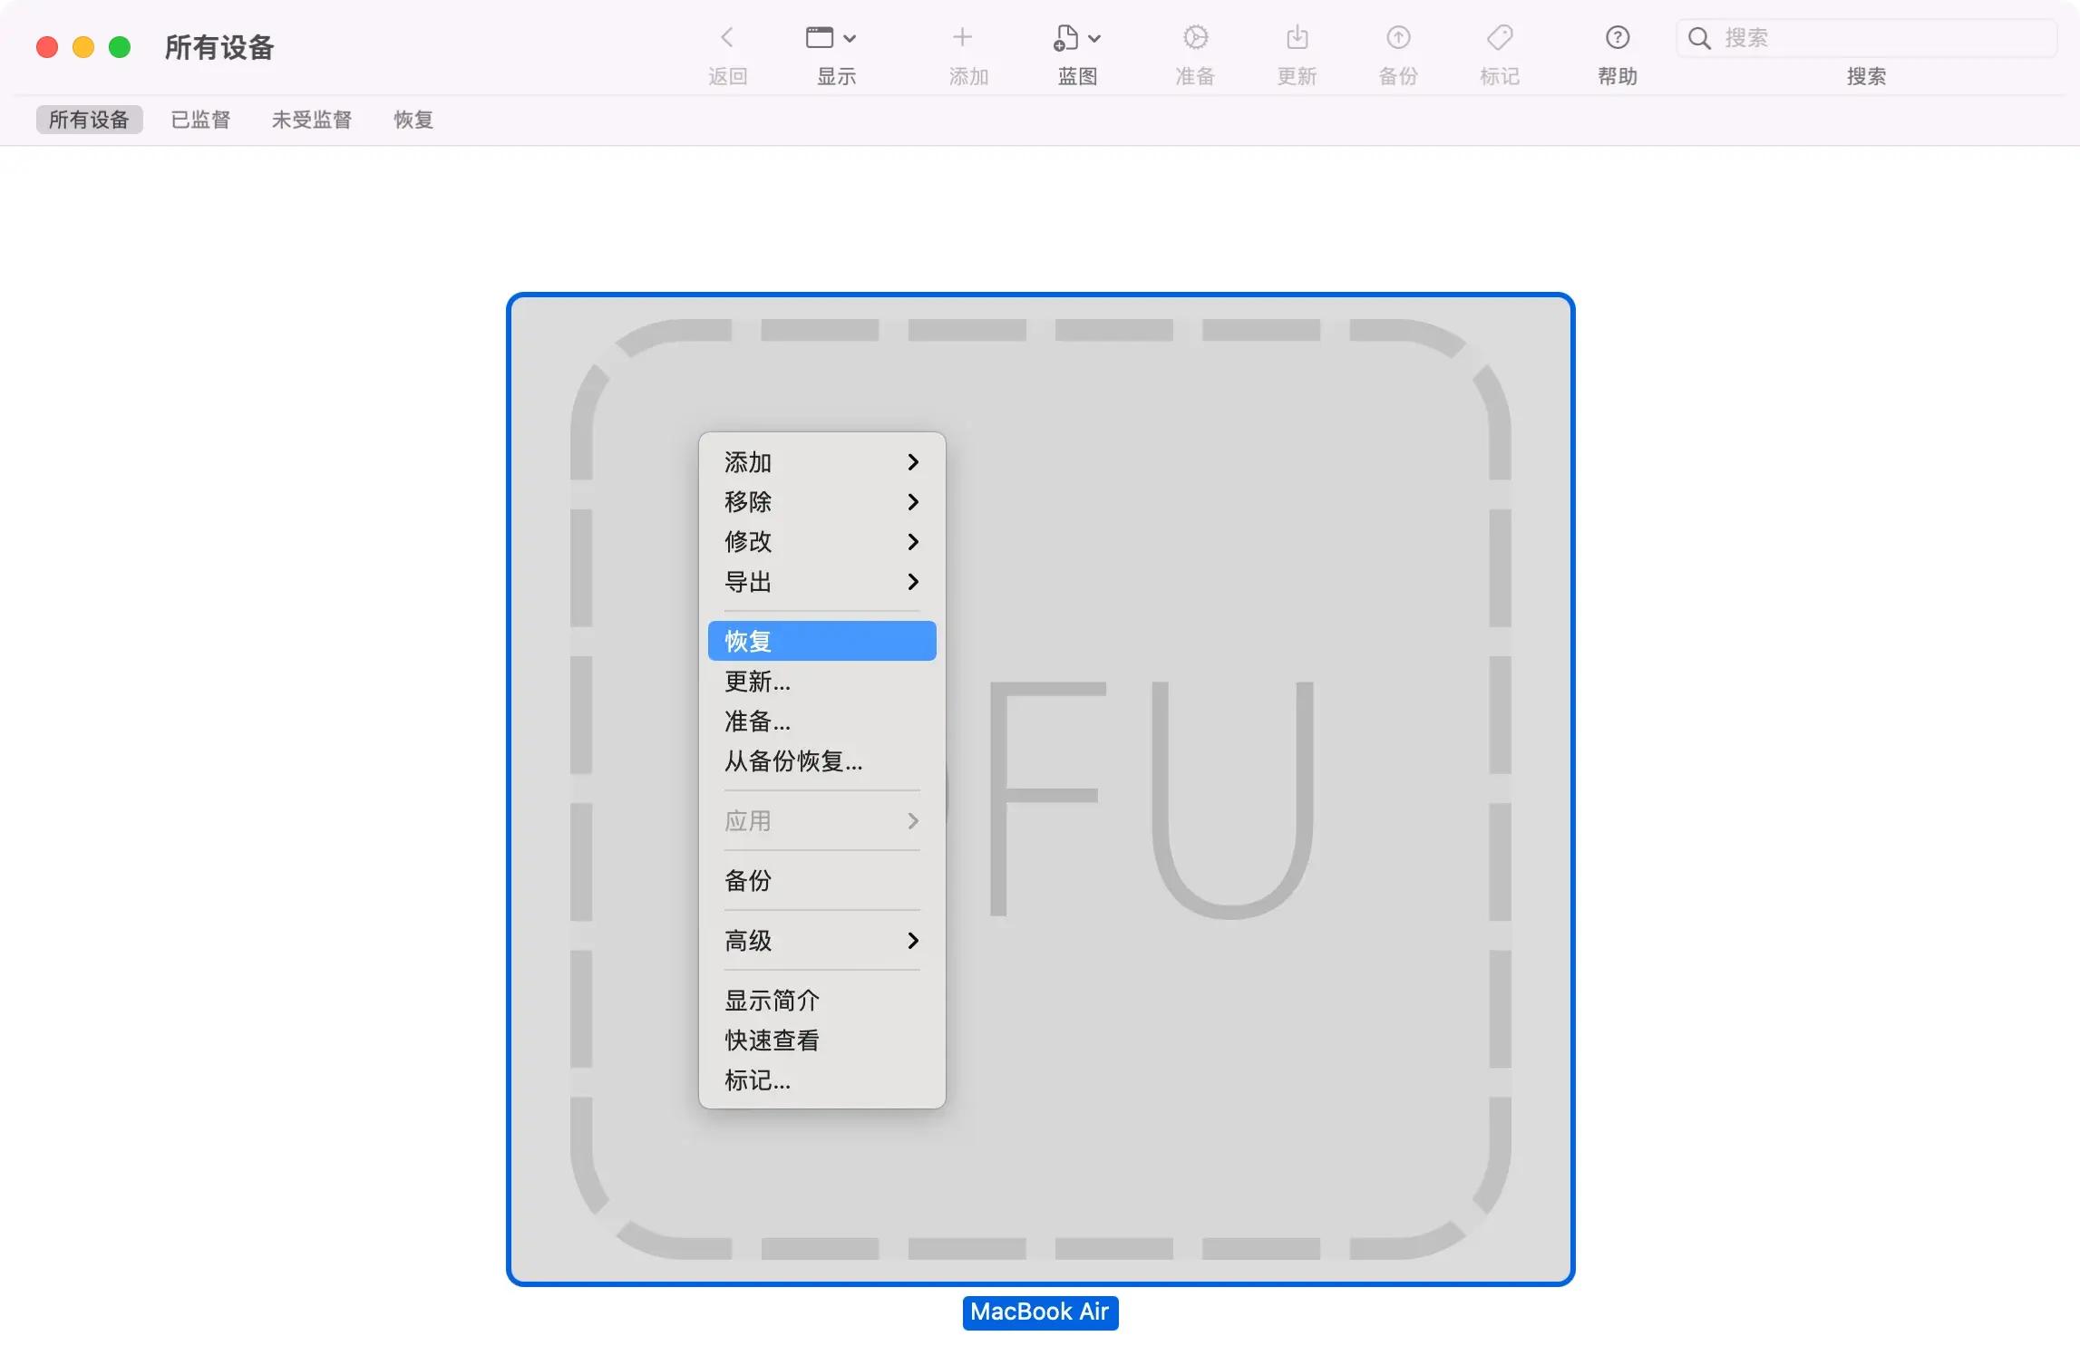
Task: Click the search magnifier icon
Action: click(x=1700, y=38)
